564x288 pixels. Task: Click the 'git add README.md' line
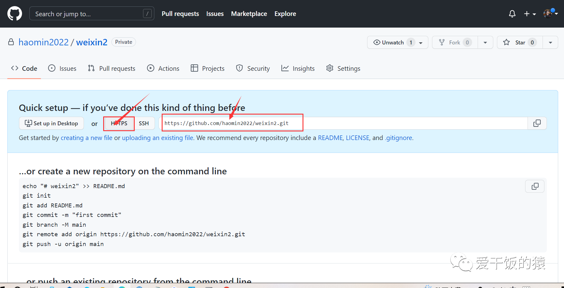[x=53, y=205]
